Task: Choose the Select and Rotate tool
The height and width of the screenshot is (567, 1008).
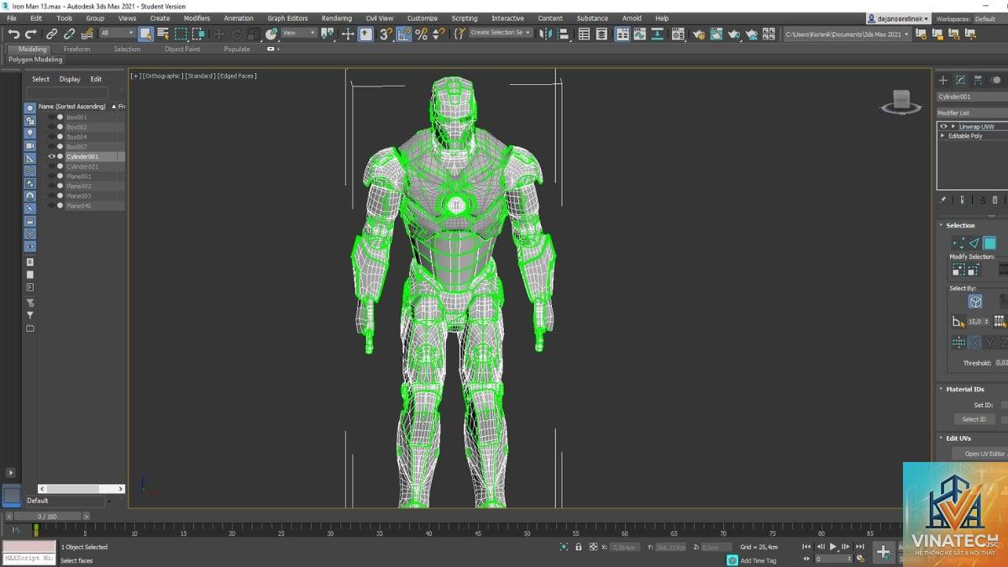Action: click(237, 34)
